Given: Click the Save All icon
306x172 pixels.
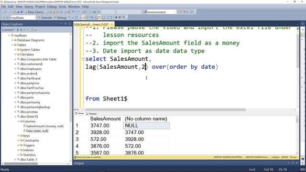Looking at the screenshot, I should [x=21, y=12].
